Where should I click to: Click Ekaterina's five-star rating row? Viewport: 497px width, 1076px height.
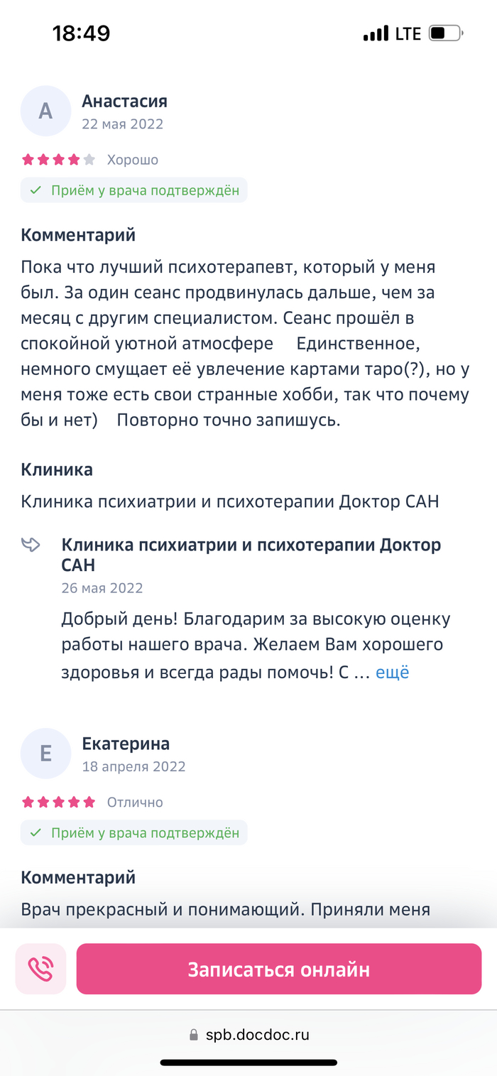coord(58,803)
